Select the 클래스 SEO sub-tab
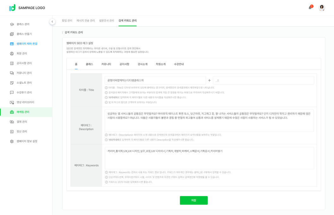 [x=90, y=64]
